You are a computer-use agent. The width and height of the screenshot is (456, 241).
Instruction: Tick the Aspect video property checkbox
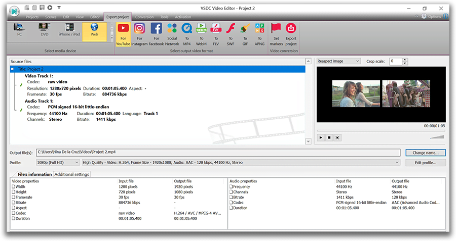click(x=13, y=208)
